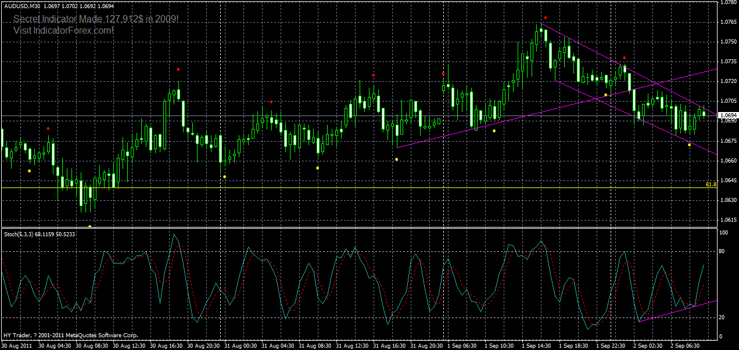The width and height of the screenshot is (739, 350).
Task: Select the red dot above the 30 Aug 16:30 rally
Action: (x=178, y=69)
